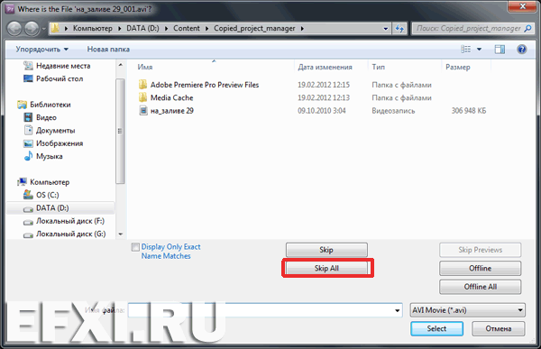This screenshot has width=541, height=349.
Task: Click Content in the address breadcrumb
Action: (187, 29)
